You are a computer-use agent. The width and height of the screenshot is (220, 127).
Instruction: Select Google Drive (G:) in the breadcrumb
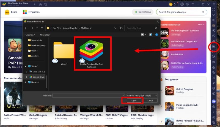(70, 28)
